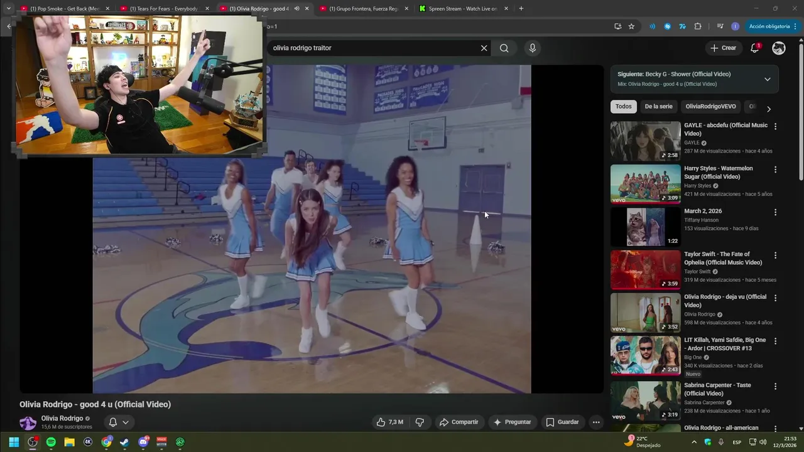Viewport: 804px width, 452px height.
Task: Open the volume speaker tray icon
Action: coord(763,442)
